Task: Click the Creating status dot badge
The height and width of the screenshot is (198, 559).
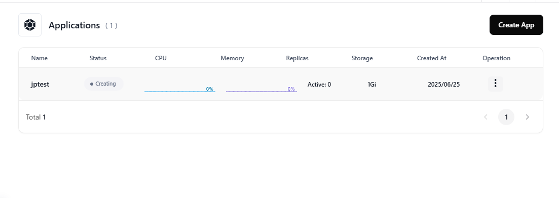Action: click(x=104, y=84)
